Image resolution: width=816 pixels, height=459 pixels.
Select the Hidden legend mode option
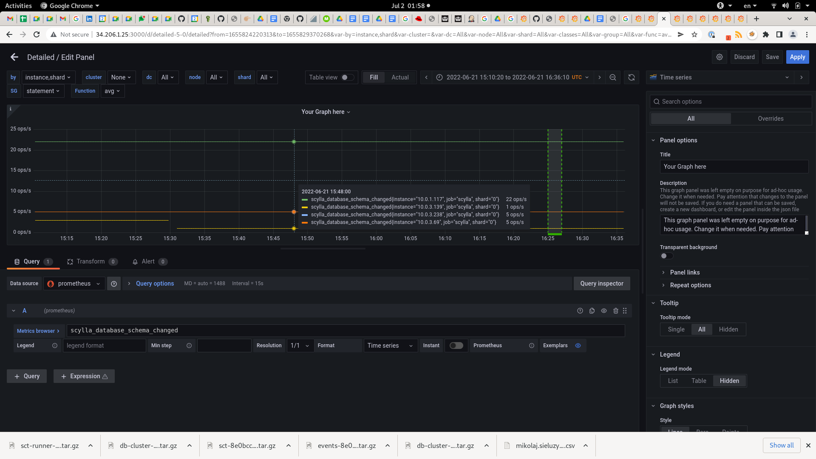pos(729,380)
